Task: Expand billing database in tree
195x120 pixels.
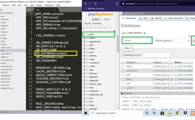Action: (x=85, y=49)
